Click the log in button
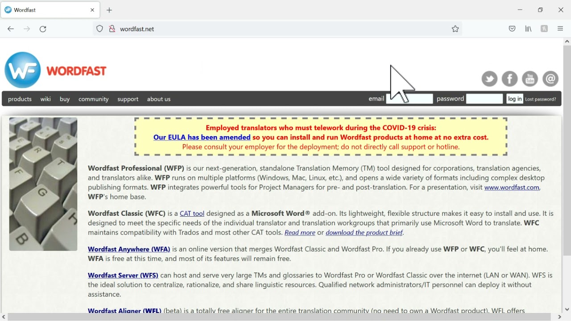This screenshot has height=321, width=571. click(x=515, y=99)
